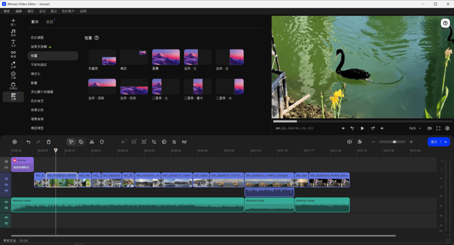Click the help icon next to 位置
This screenshot has width=454, height=245.
(x=97, y=38)
